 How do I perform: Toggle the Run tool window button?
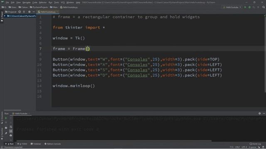point(10,144)
